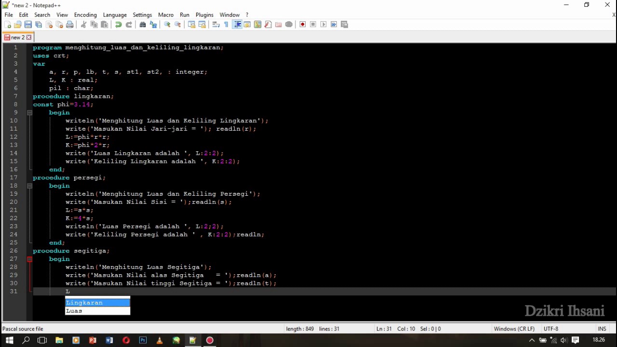Screen dimensions: 617x347
Task: Open the Search menu
Action: [x=42, y=15]
